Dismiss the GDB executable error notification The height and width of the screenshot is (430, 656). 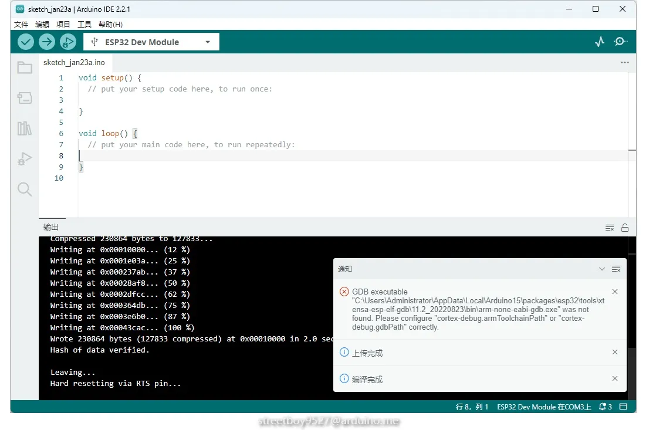(x=615, y=292)
